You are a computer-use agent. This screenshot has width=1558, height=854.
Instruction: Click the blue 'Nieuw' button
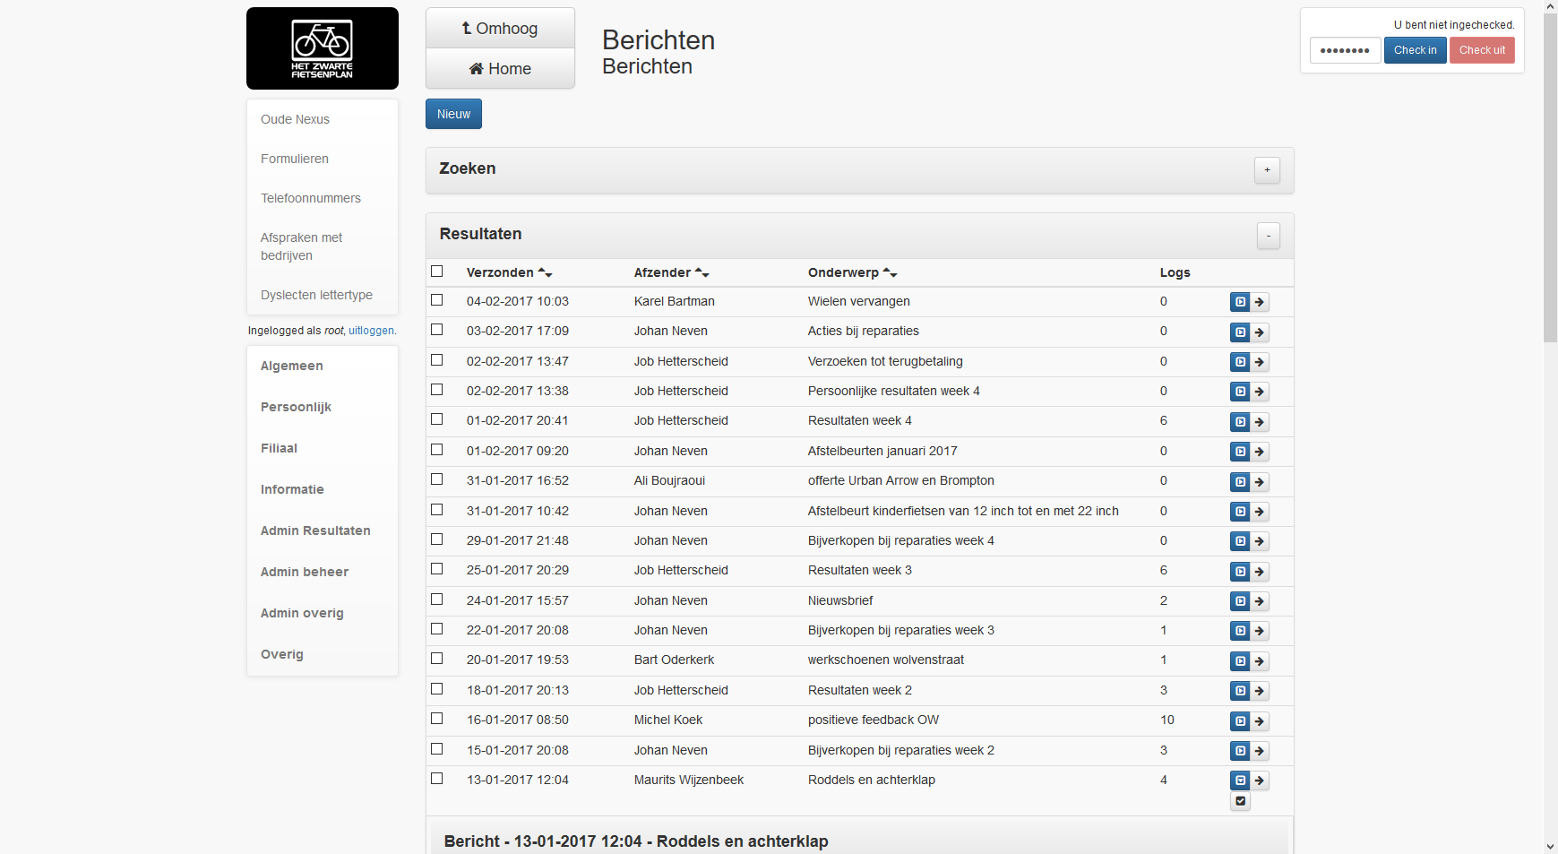(453, 114)
